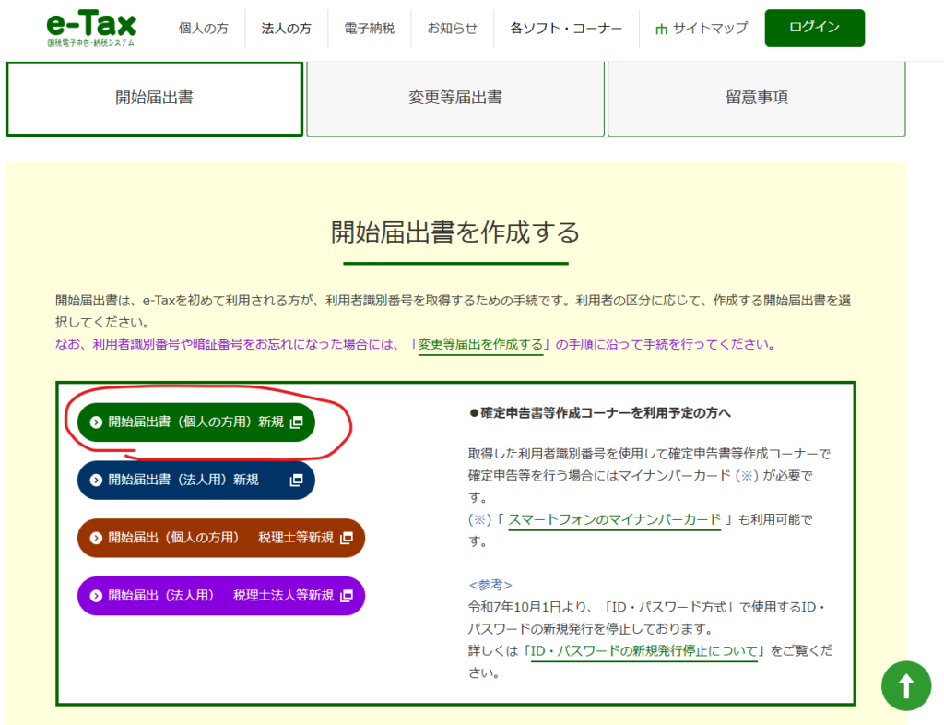Open スマートフォンのマイナンバーカード link
This screenshot has width=944, height=725.
pyautogui.click(x=614, y=519)
